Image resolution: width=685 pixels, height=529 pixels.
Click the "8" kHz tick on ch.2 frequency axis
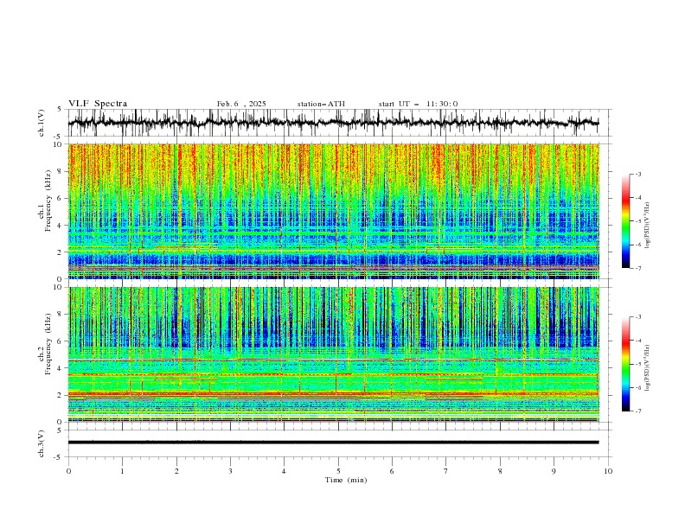[x=61, y=315]
